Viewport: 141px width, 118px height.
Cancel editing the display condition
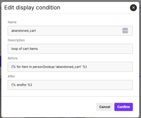pyautogui.click(x=105, y=107)
